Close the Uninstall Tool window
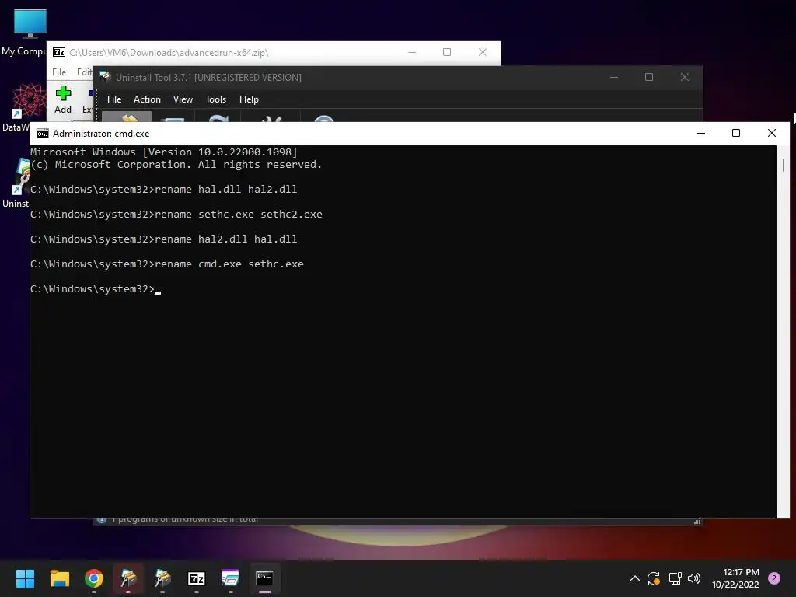The image size is (796, 597). click(685, 77)
